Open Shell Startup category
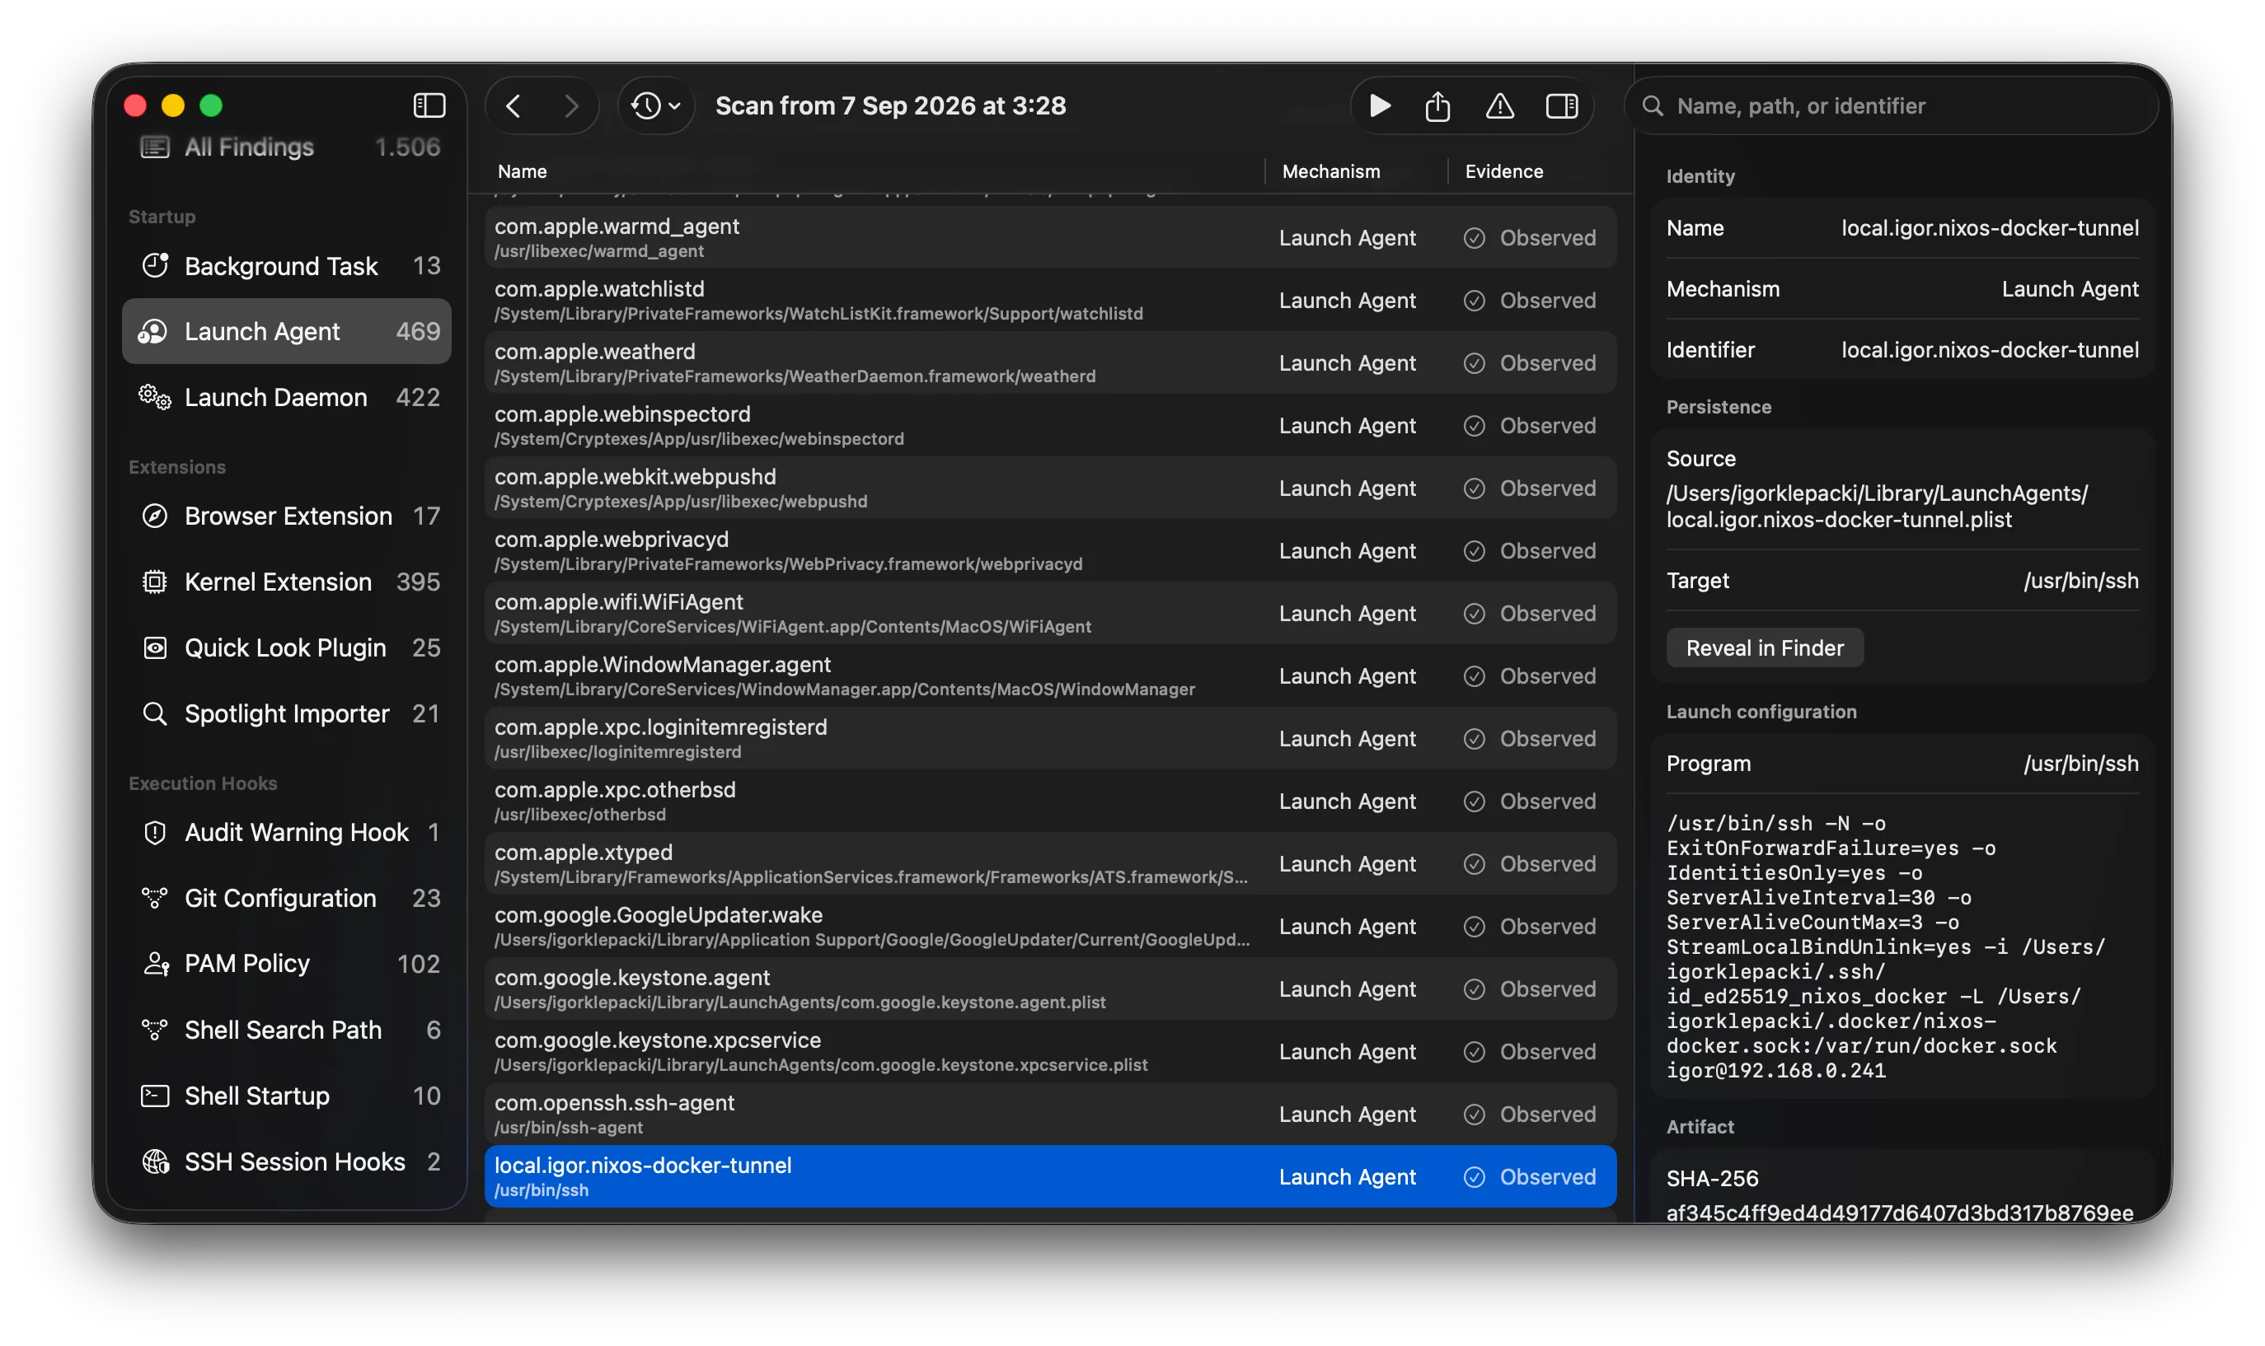Viewport: 2265px width, 1346px height. coord(287,1096)
